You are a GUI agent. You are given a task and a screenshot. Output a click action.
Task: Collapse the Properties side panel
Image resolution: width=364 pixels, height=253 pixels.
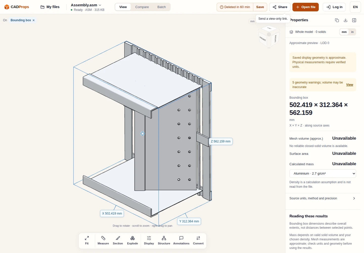[x=354, y=20]
